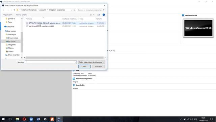Open the ESP language indicator
Screen dimensions: 216x122
[x=196, y=119]
